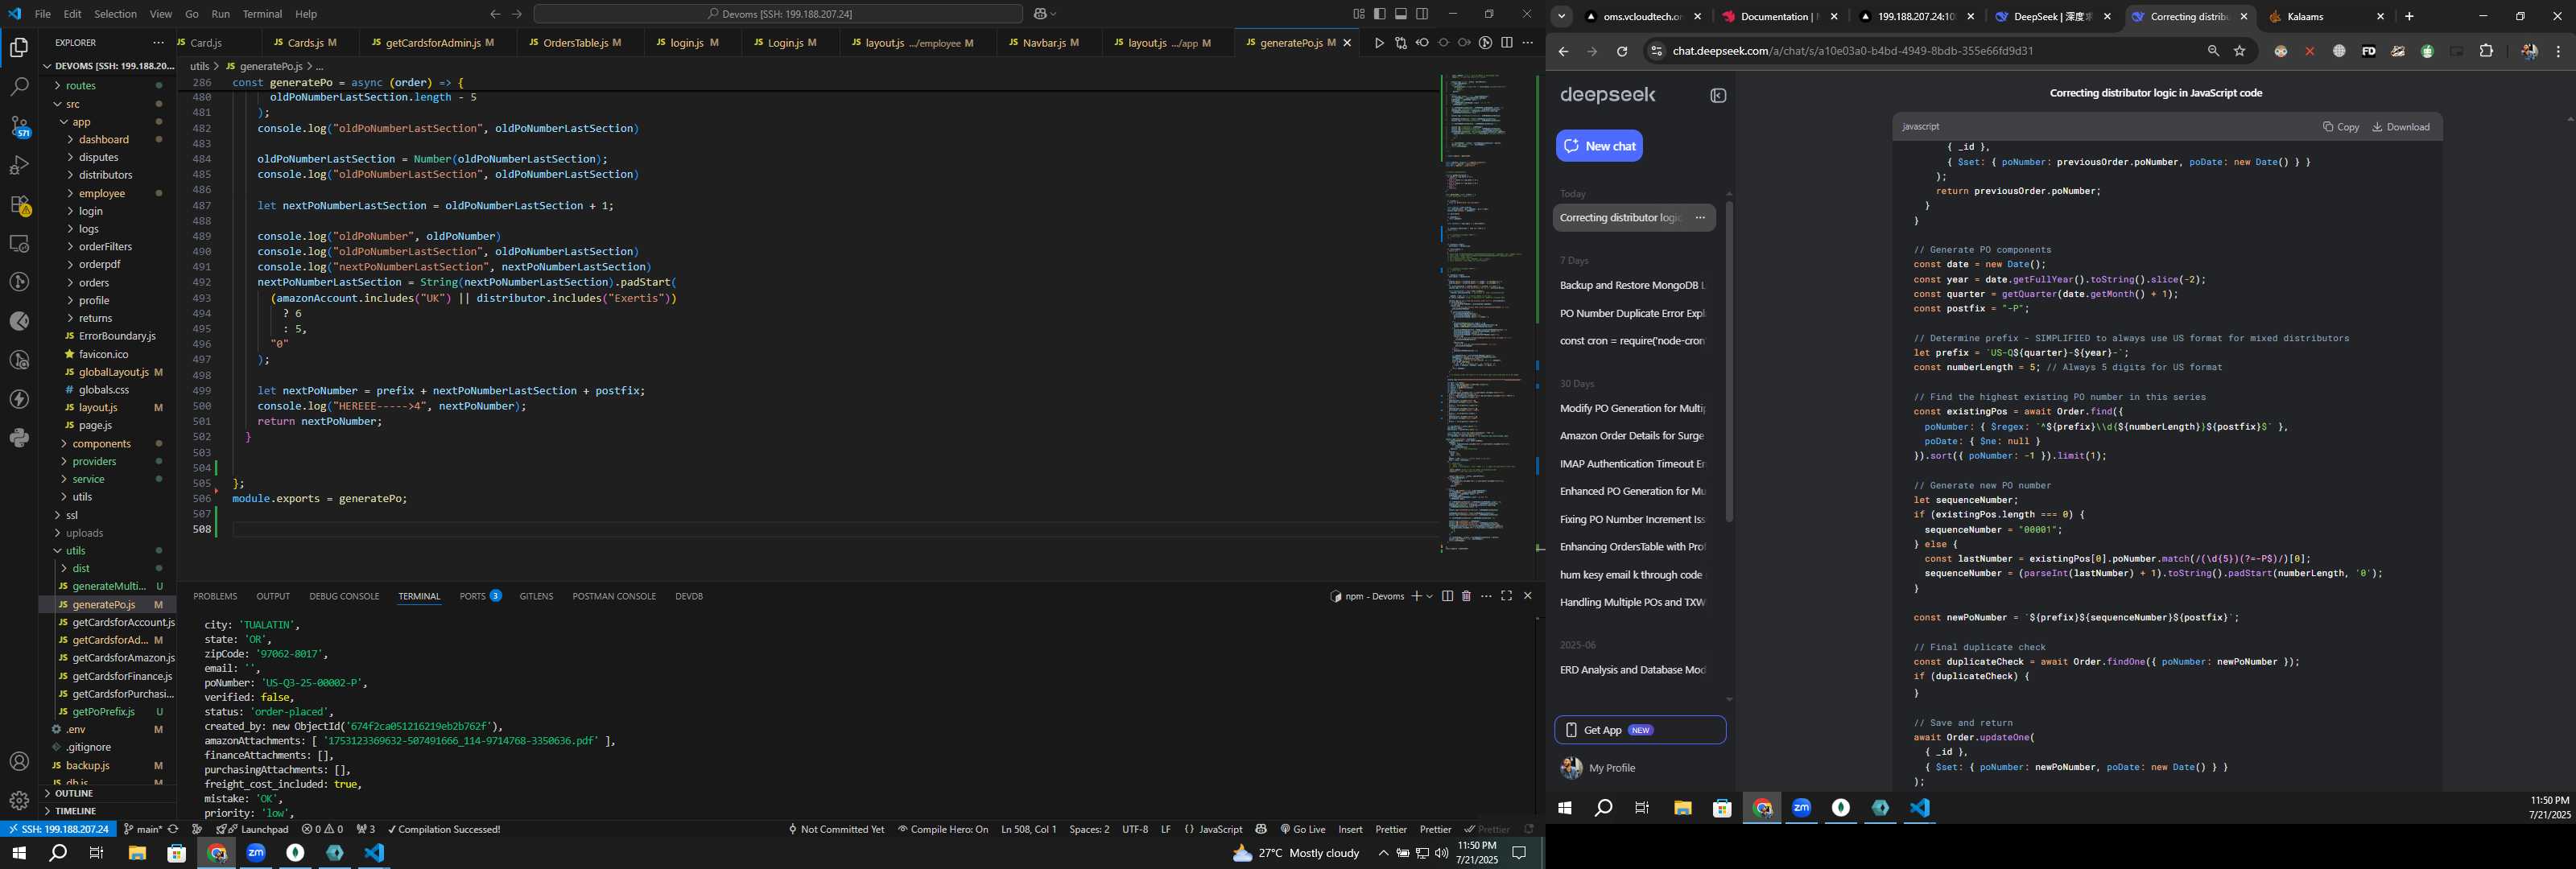This screenshot has height=869, width=2576.
Task: Open Windows Start button in left taskbar
Action: coord(18,853)
